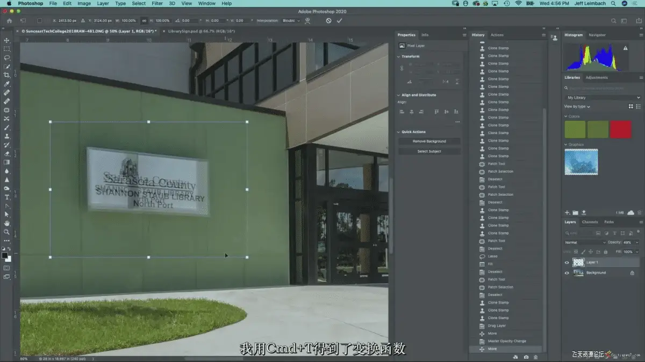Open the My Library dropdown
This screenshot has height=362, width=645.
point(603,98)
